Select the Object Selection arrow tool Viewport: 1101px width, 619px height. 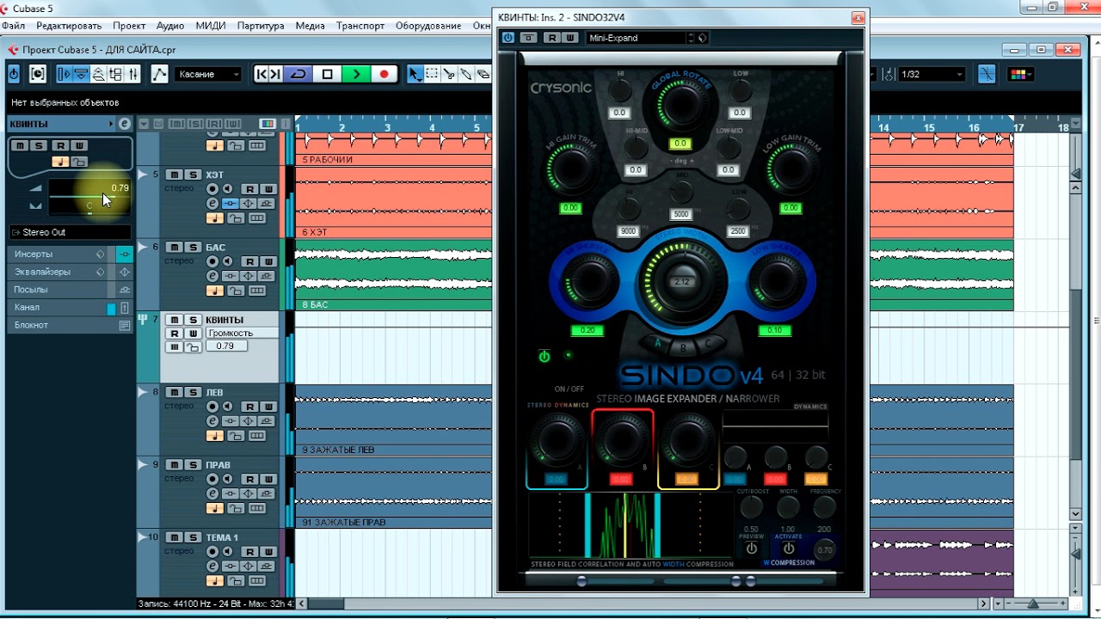tap(415, 74)
